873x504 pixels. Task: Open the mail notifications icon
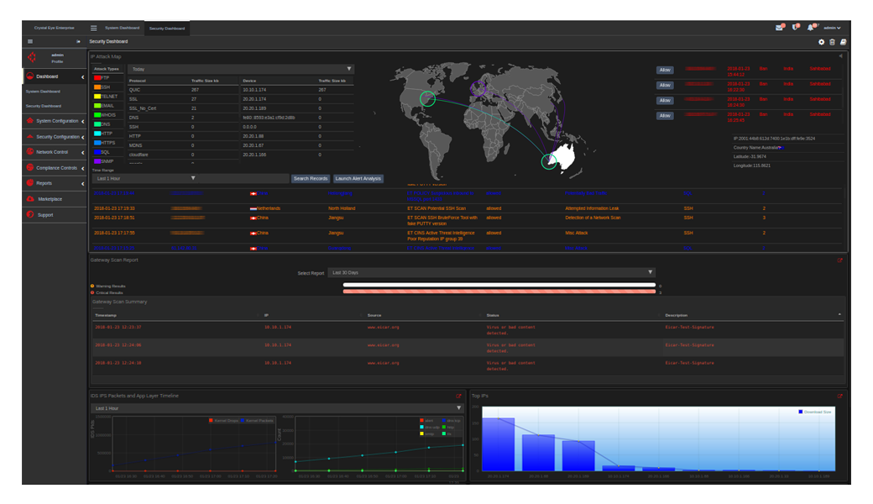[780, 28]
